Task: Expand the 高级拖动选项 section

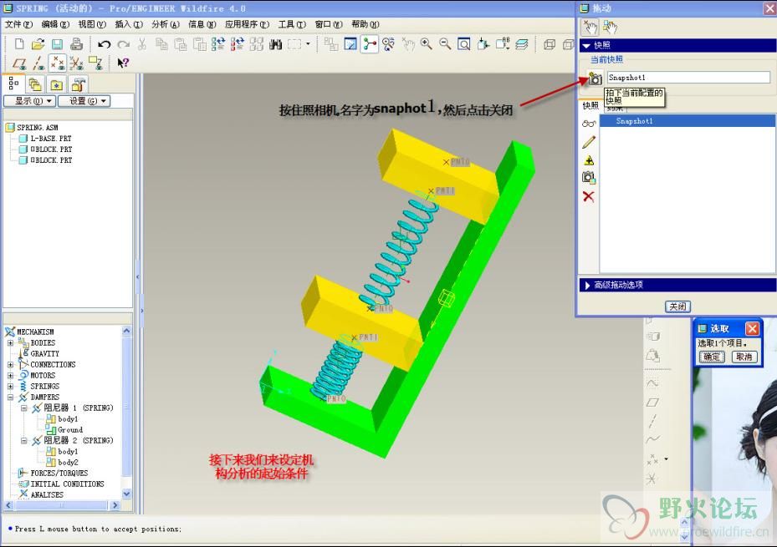Action: [x=677, y=285]
